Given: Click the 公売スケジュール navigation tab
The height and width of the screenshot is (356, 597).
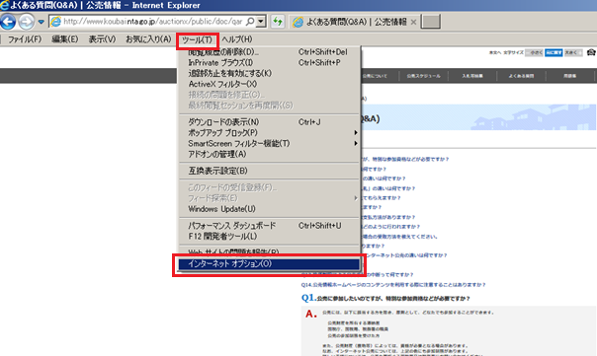Looking at the screenshot, I should tap(423, 76).
